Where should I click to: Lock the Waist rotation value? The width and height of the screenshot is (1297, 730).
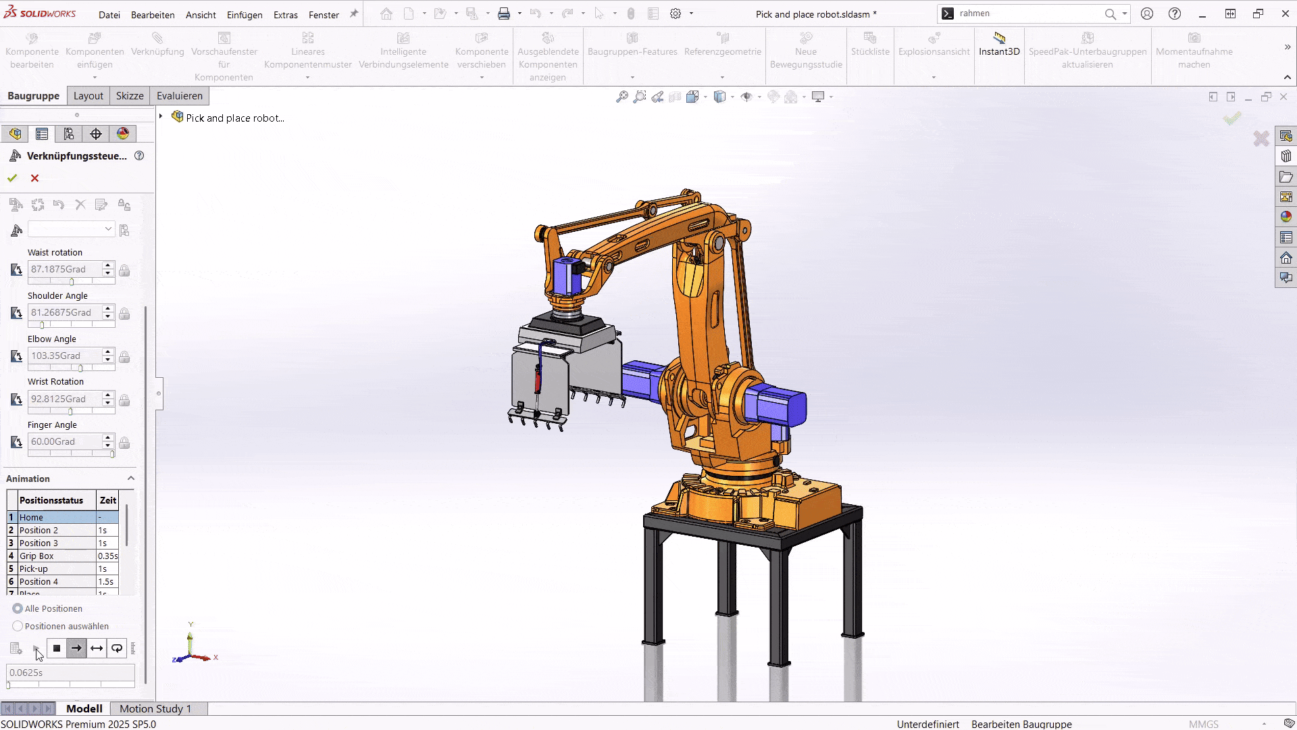point(124,270)
